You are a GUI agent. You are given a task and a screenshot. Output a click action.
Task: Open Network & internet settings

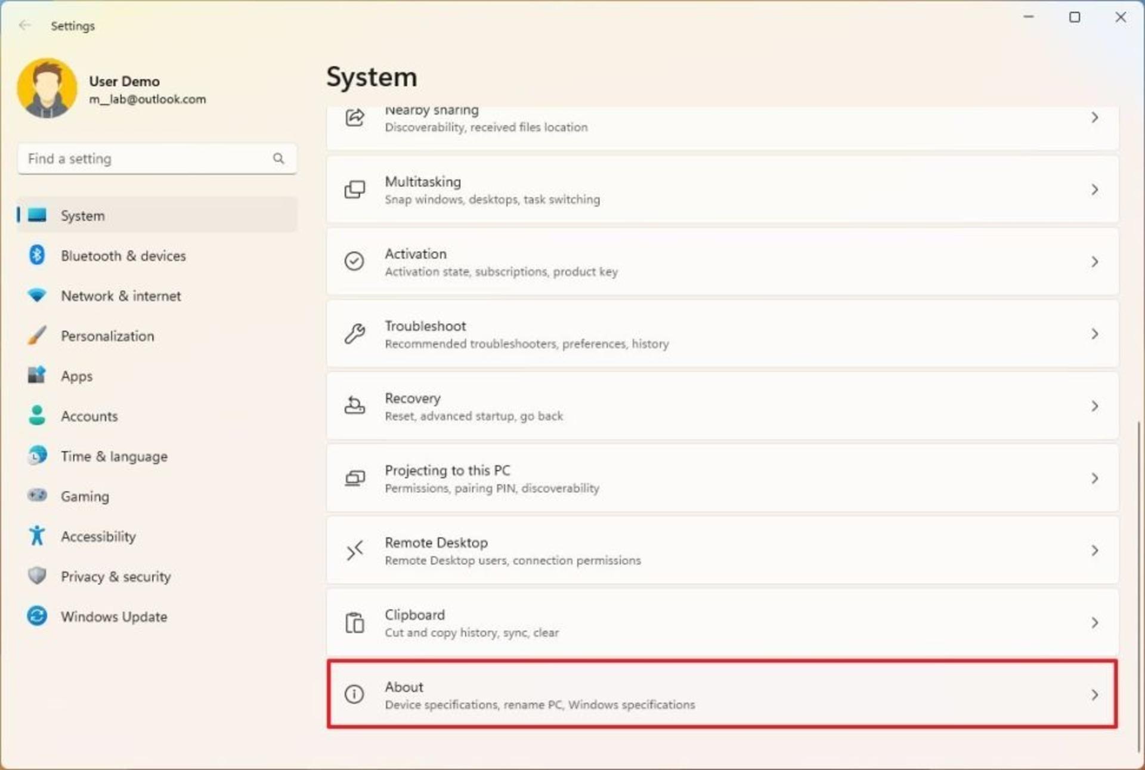157,295
